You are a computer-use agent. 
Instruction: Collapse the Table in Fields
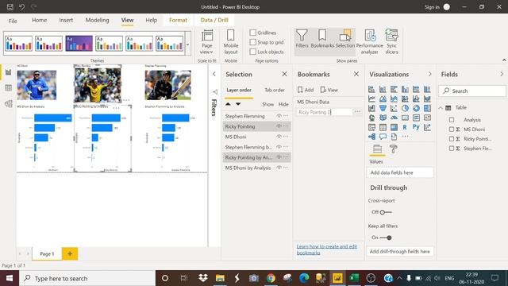[x=441, y=108]
